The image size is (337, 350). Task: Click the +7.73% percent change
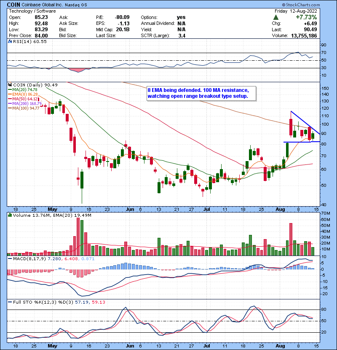(306, 17)
